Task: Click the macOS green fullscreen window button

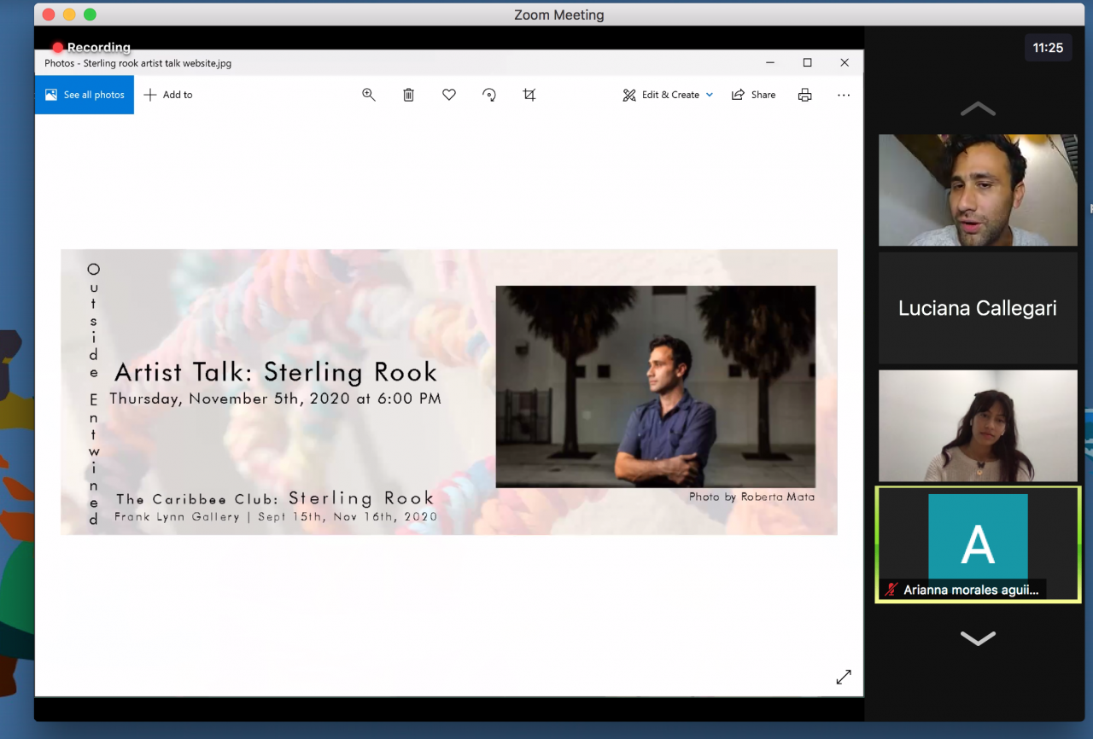Action: pos(91,15)
